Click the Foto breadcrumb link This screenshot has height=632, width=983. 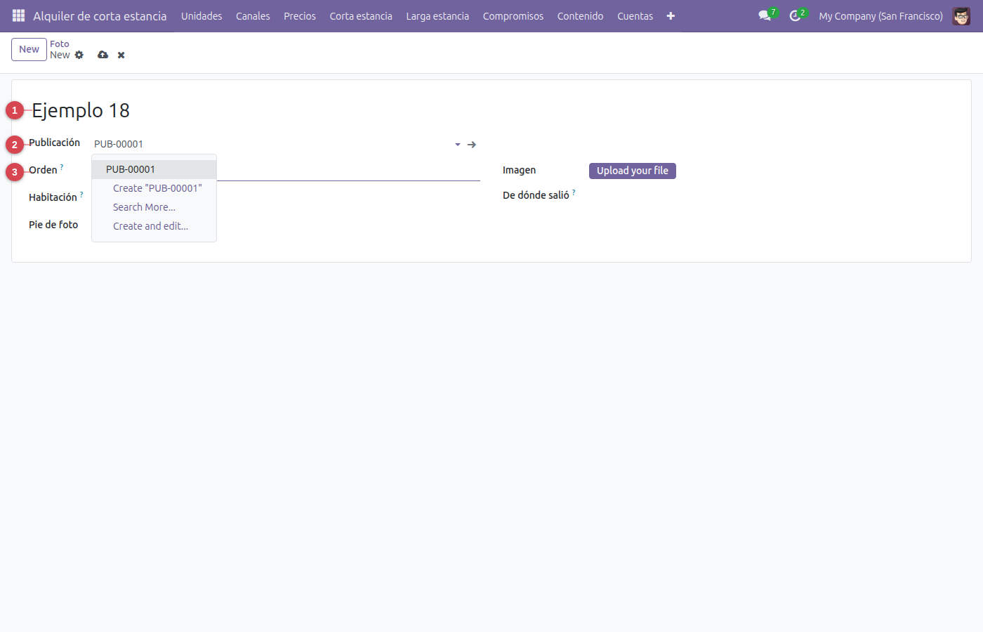pos(60,44)
